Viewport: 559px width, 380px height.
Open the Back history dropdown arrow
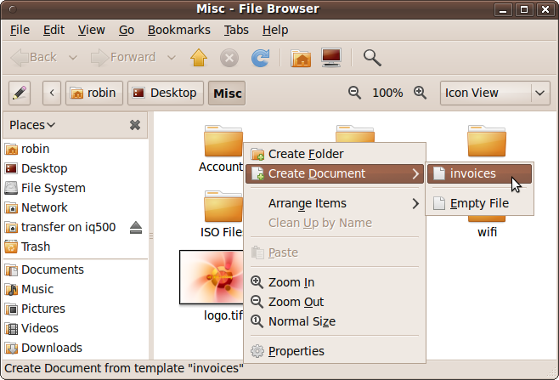(x=73, y=58)
